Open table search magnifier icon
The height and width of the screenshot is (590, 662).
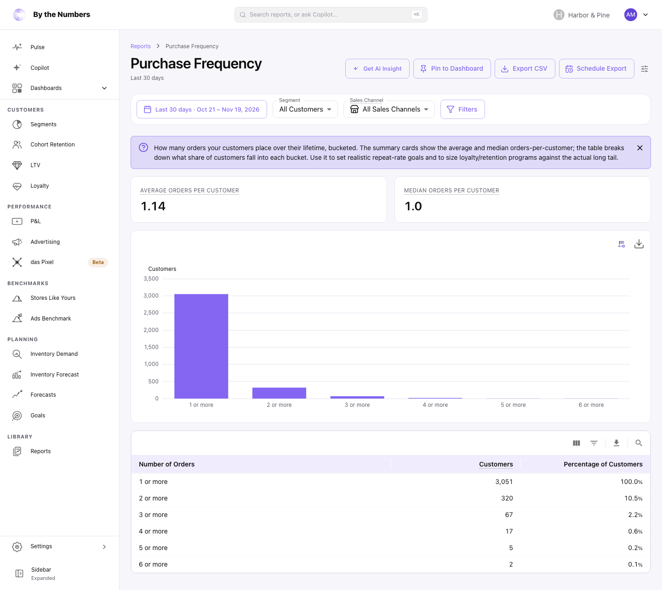click(x=639, y=443)
